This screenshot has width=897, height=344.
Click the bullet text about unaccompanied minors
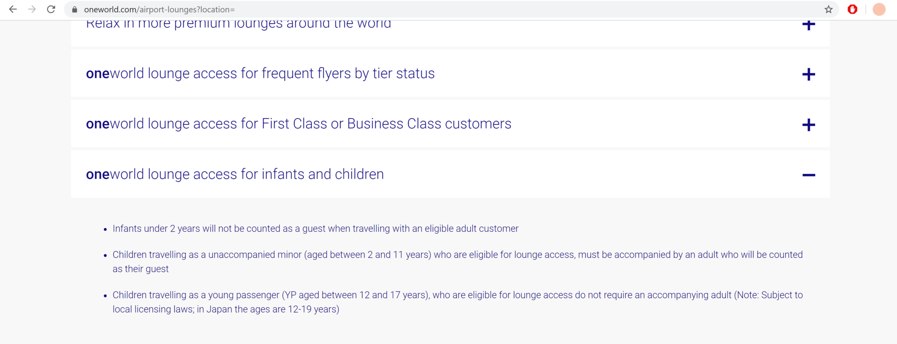point(457,255)
